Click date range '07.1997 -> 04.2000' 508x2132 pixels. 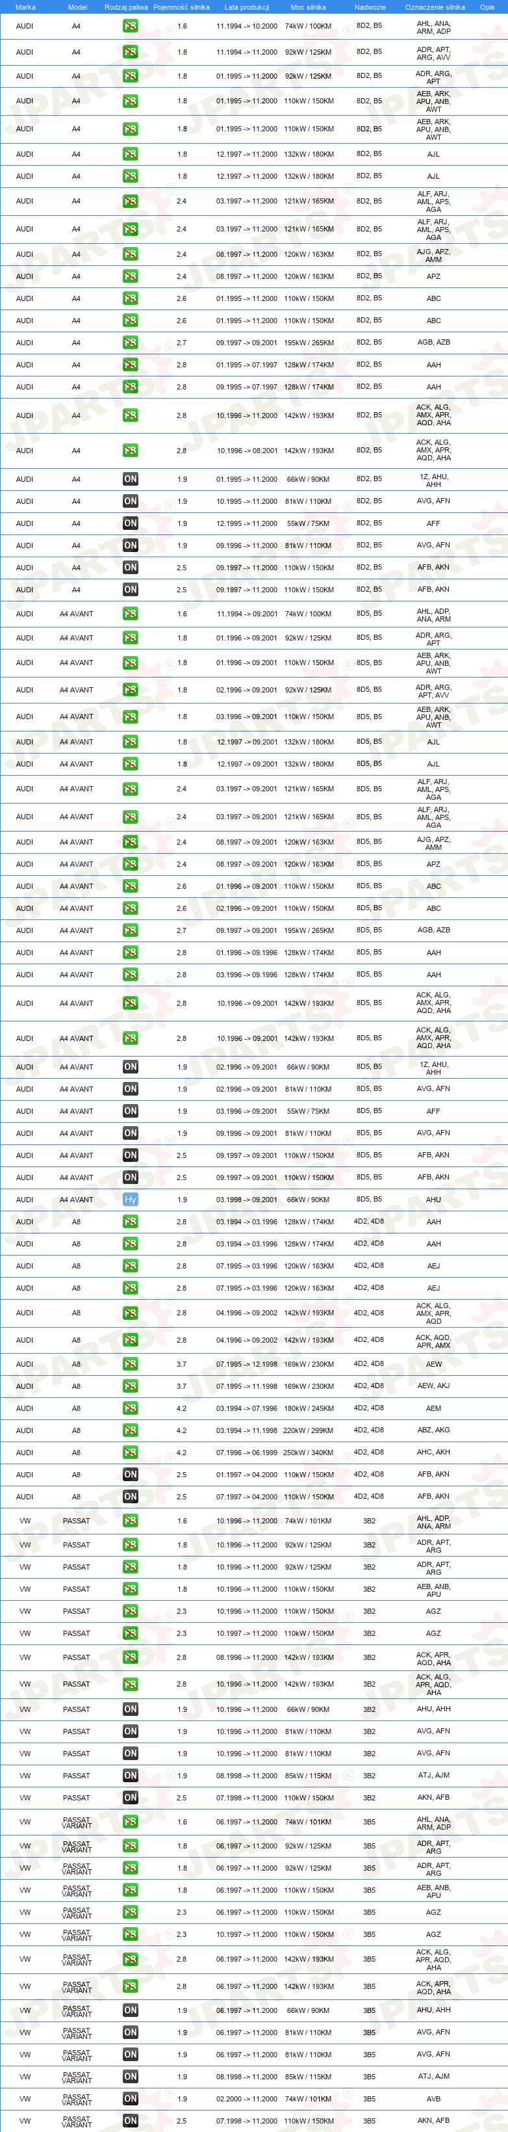(247, 1496)
